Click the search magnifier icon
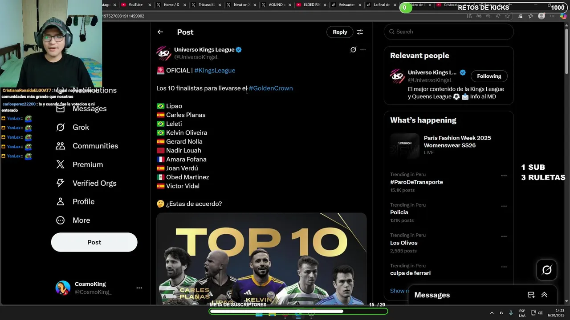This screenshot has width=570, height=320. tap(392, 32)
